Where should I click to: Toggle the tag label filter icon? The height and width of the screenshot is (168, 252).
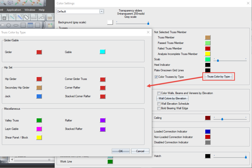[27, 17]
